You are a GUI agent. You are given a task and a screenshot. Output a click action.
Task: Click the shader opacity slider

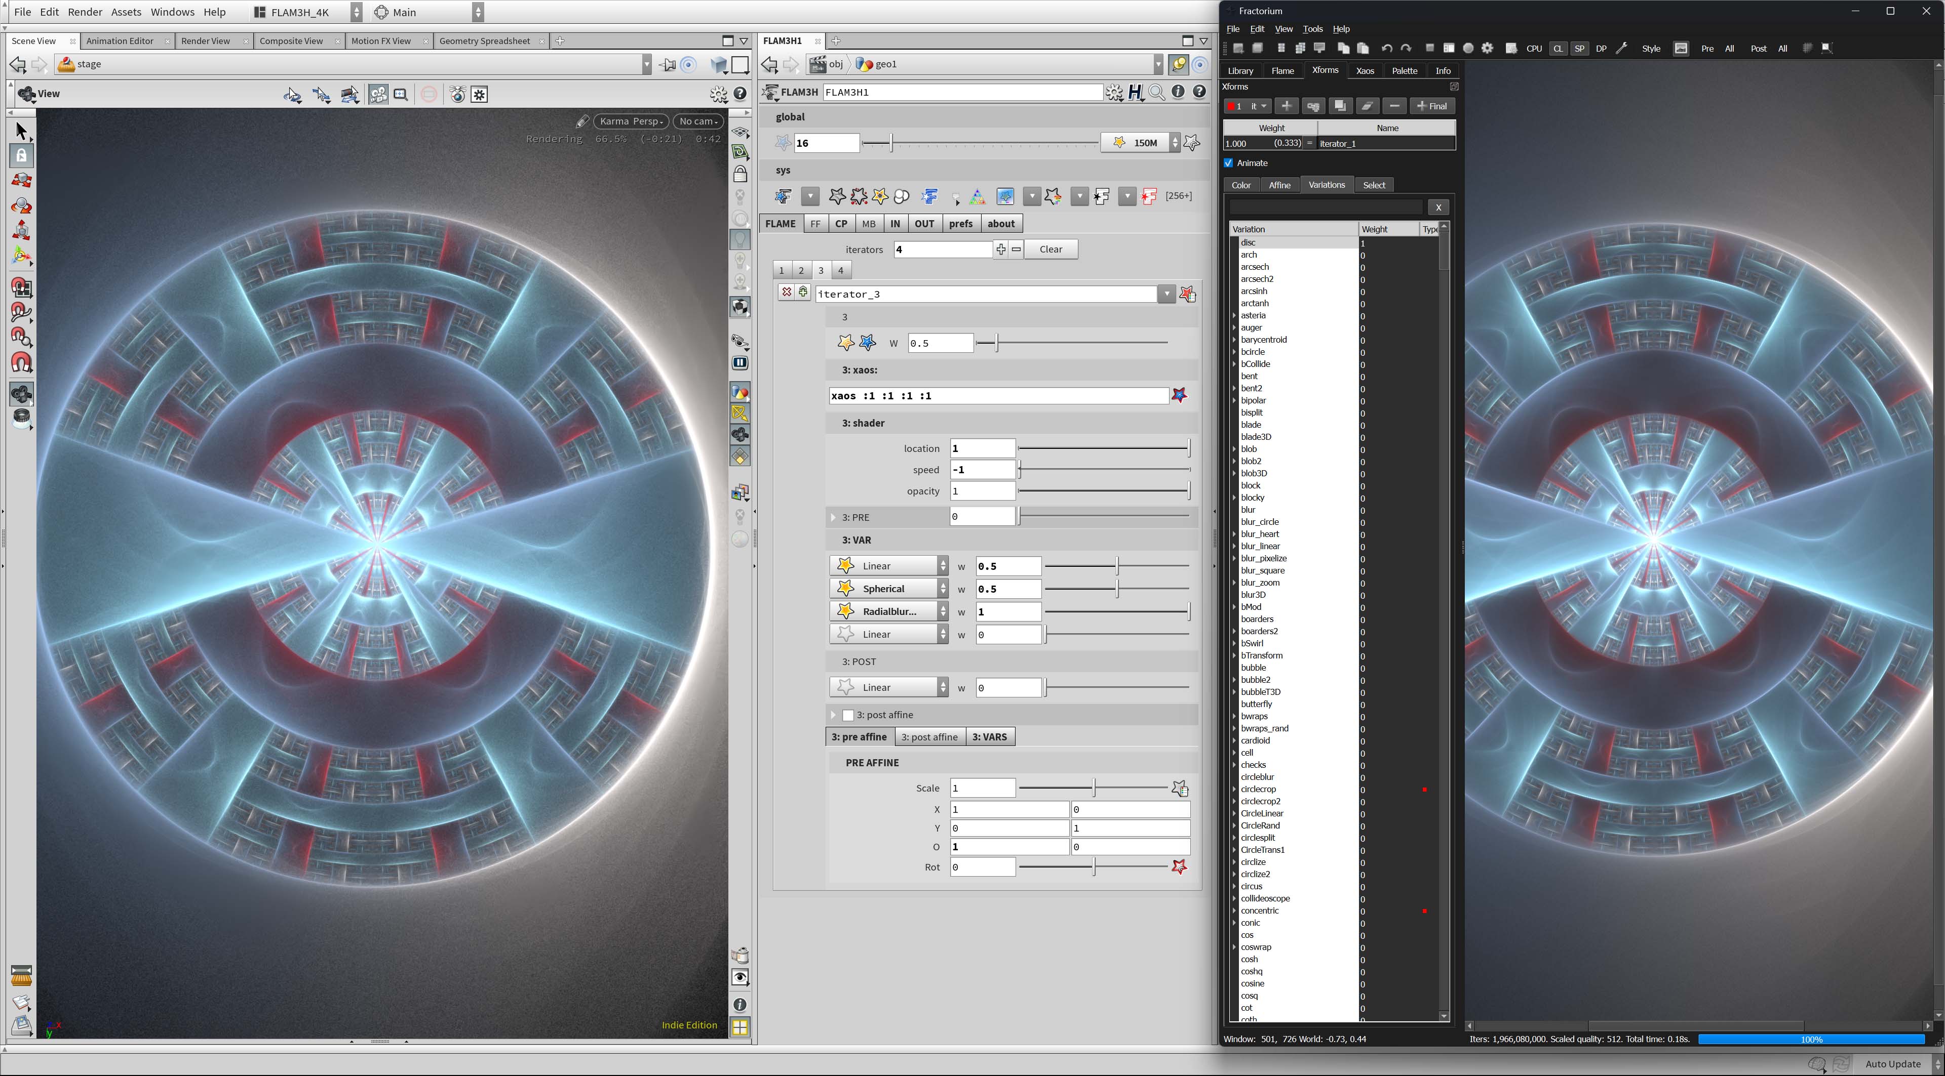(x=1102, y=490)
